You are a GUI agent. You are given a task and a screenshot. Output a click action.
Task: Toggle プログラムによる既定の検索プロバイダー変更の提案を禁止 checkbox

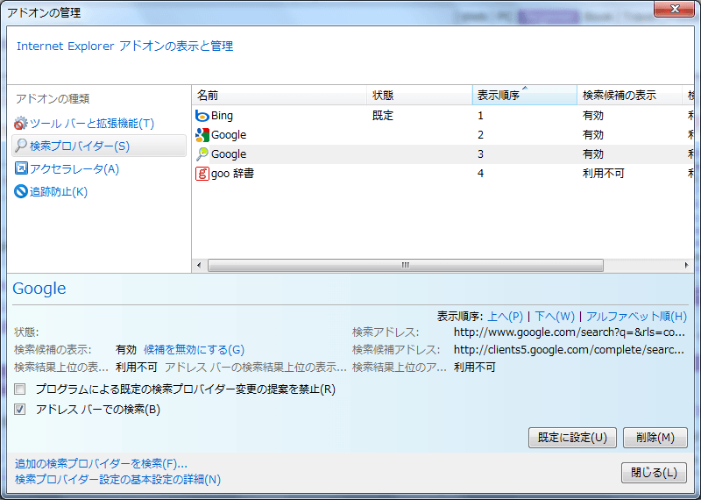(x=19, y=389)
